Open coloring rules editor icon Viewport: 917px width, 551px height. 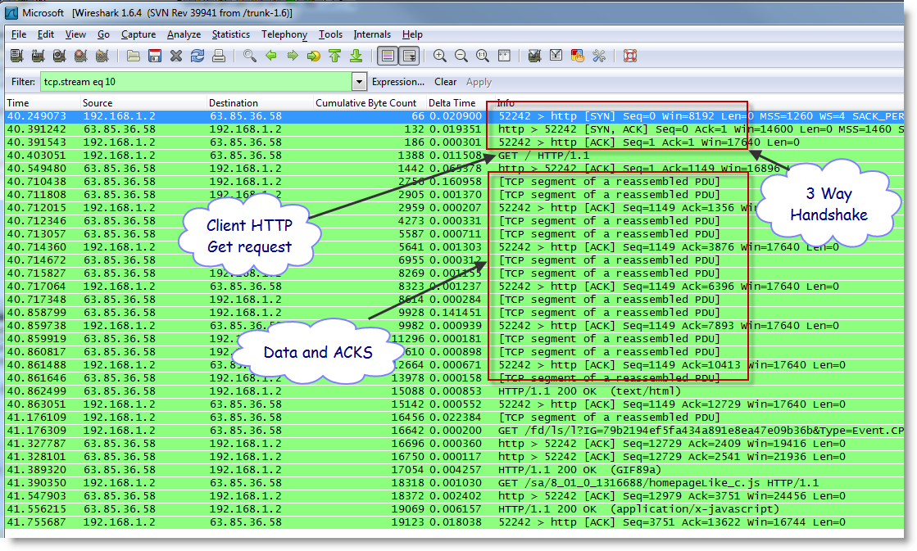click(577, 56)
